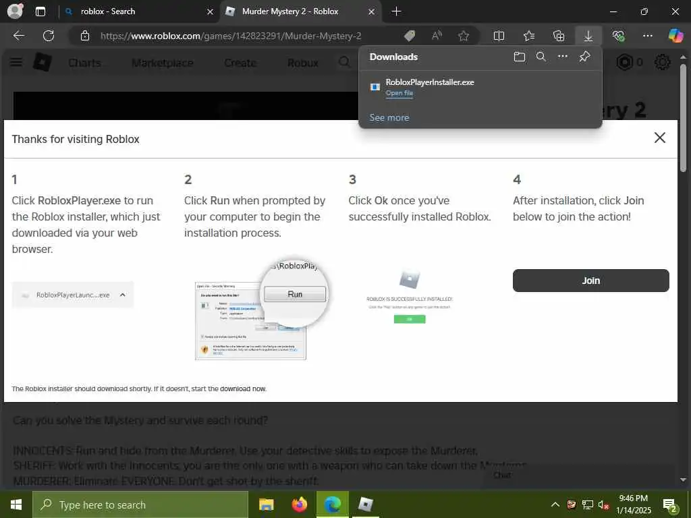Toggle the Downloads toolbar button

pos(588,36)
